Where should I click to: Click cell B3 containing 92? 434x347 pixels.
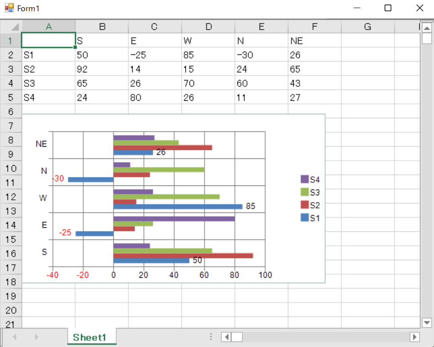[102, 69]
